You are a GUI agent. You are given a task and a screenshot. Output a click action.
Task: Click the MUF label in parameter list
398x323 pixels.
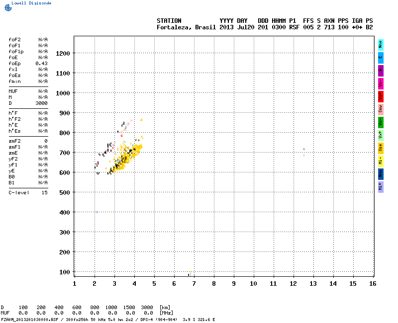(x=13, y=91)
